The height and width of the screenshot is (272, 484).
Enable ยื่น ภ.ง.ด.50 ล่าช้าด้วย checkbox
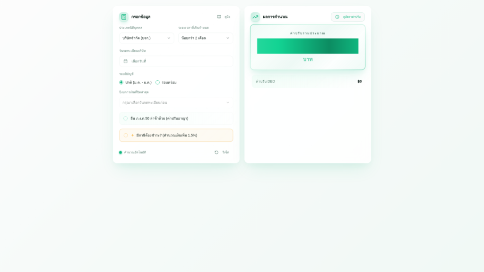[x=125, y=119]
